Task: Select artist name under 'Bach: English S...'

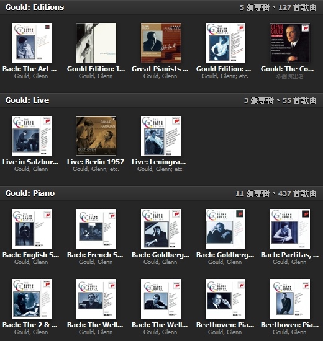Action: (x=31, y=262)
